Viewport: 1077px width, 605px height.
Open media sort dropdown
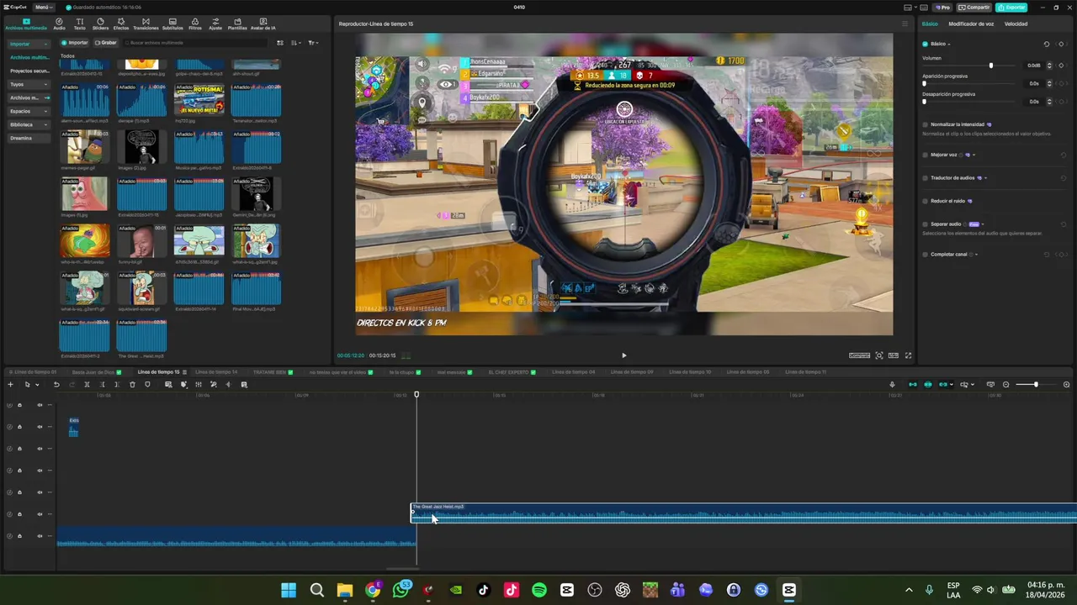point(295,43)
